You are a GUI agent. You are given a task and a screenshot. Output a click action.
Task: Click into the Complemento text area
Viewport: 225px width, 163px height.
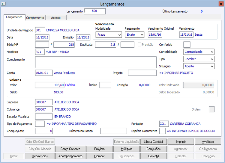96,62
